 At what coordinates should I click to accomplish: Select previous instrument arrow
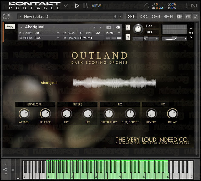coord(95,27)
